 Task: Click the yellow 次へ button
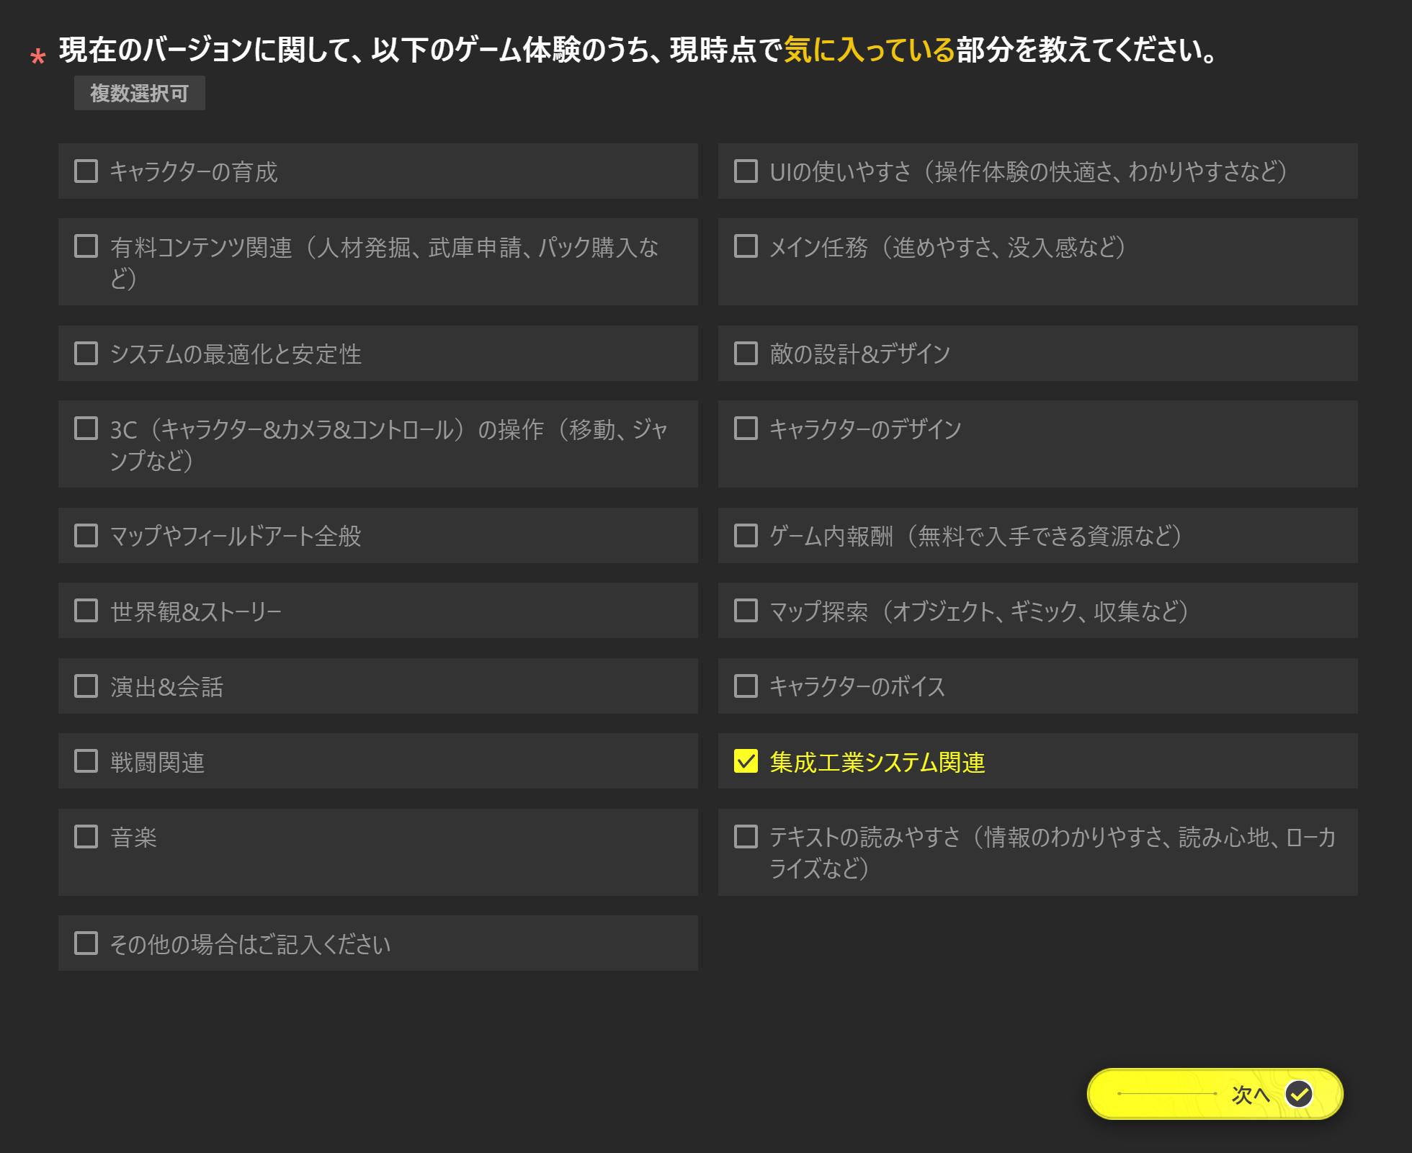pos(1215,1094)
